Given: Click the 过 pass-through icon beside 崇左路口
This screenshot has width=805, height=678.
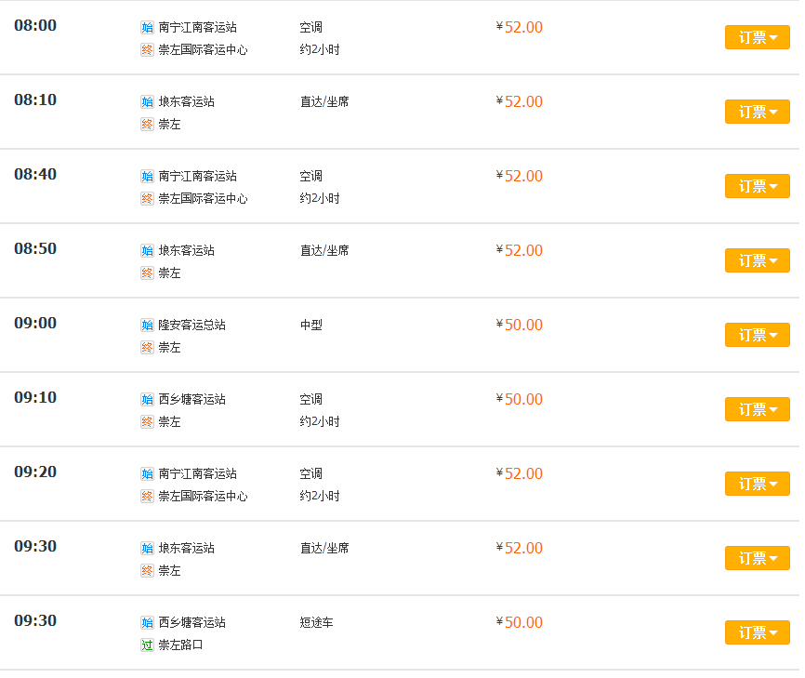Looking at the screenshot, I should click(x=147, y=645).
